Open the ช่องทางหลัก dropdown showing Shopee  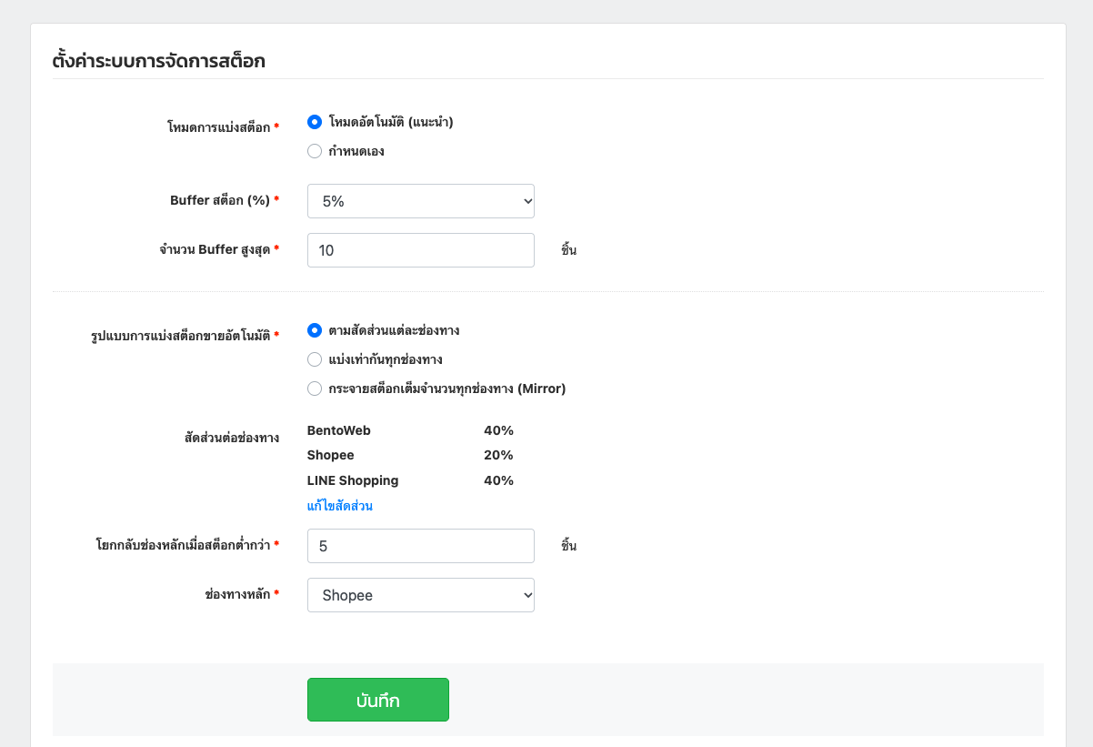[421, 595]
